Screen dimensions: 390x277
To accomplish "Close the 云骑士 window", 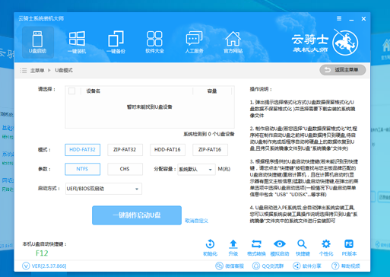I will click(363, 19).
